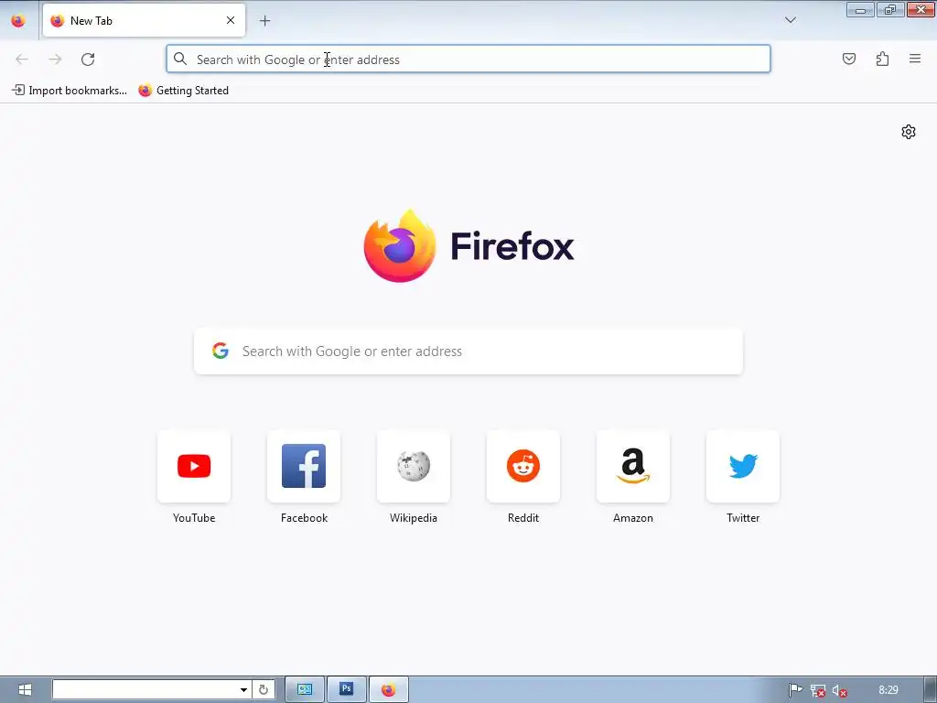Click inside the taskbar address input box
The height and width of the screenshot is (703, 937).
(x=145, y=690)
